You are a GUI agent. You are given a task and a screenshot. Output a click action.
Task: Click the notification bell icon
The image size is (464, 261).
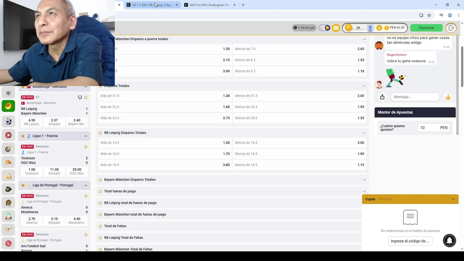[x=449, y=240]
